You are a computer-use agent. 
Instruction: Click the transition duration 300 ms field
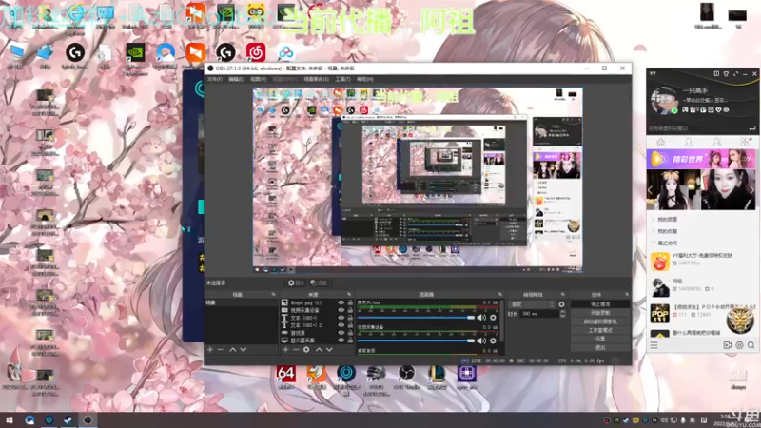[538, 314]
